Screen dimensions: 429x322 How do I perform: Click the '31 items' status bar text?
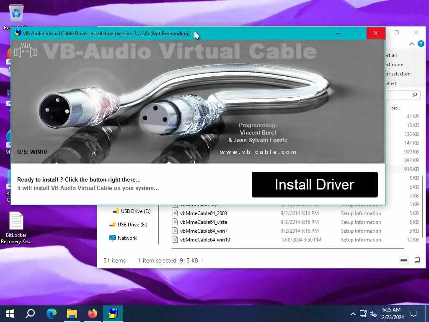tap(114, 260)
